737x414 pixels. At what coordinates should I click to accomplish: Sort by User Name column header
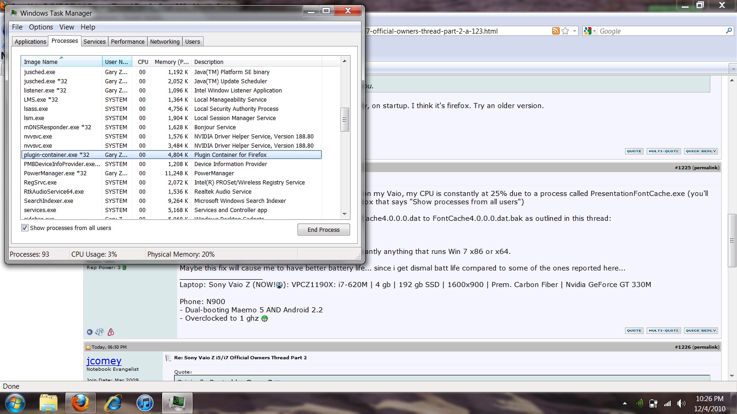pyautogui.click(x=117, y=62)
